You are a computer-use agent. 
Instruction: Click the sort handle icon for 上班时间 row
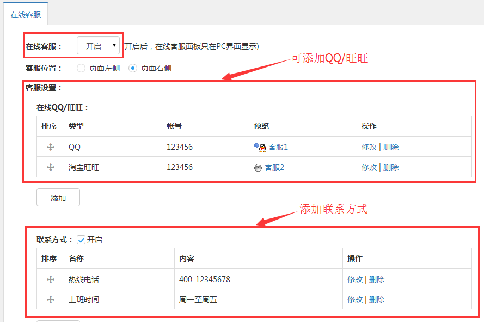tap(51, 300)
